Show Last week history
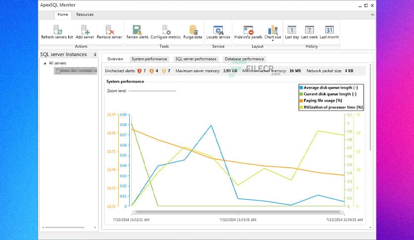 [x=309, y=32]
